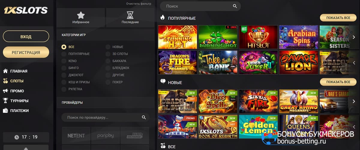Select the Блекджек category radio
Viewport: 360px width, 150px height.
coord(108,68)
